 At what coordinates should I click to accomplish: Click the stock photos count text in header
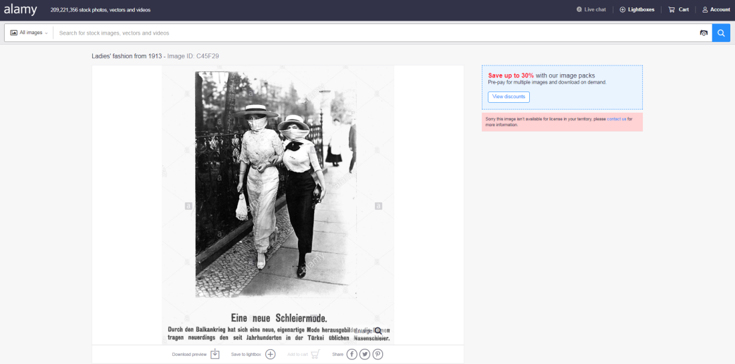[x=100, y=9]
